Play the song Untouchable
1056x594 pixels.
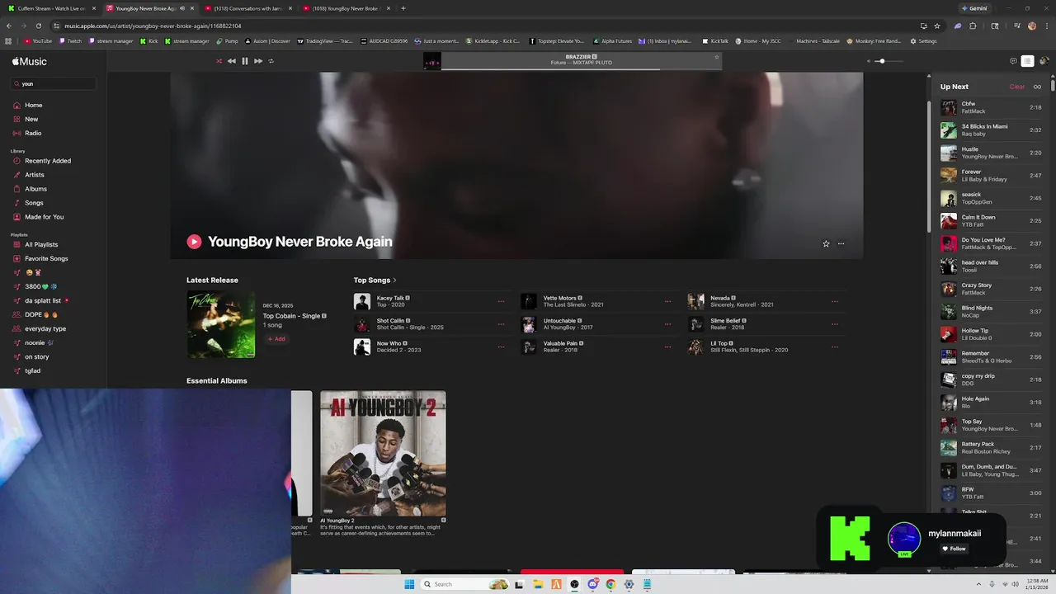coord(529,324)
